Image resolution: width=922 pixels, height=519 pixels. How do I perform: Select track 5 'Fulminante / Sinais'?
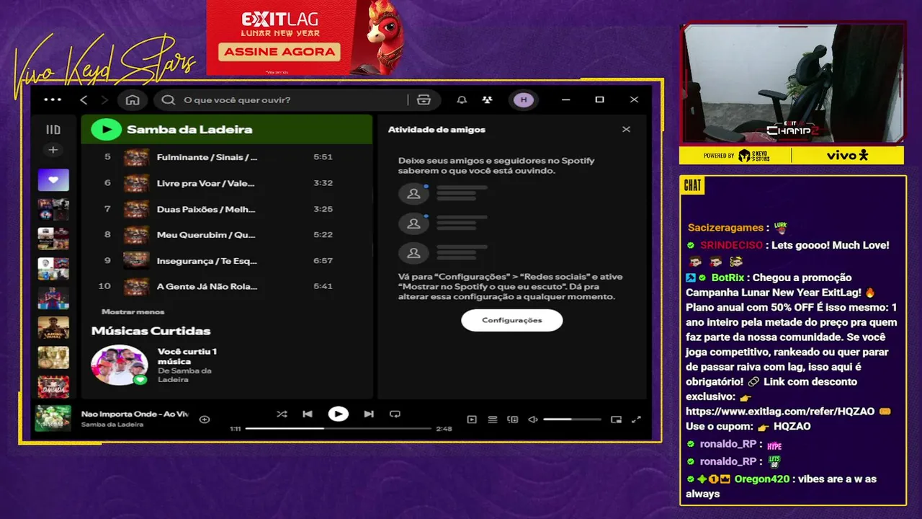click(x=227, y=157)
